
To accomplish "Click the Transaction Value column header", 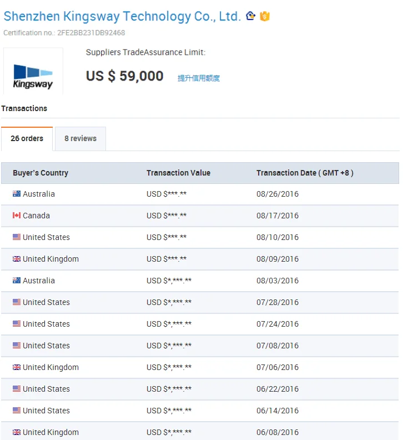I will click(x=178, y=173).
